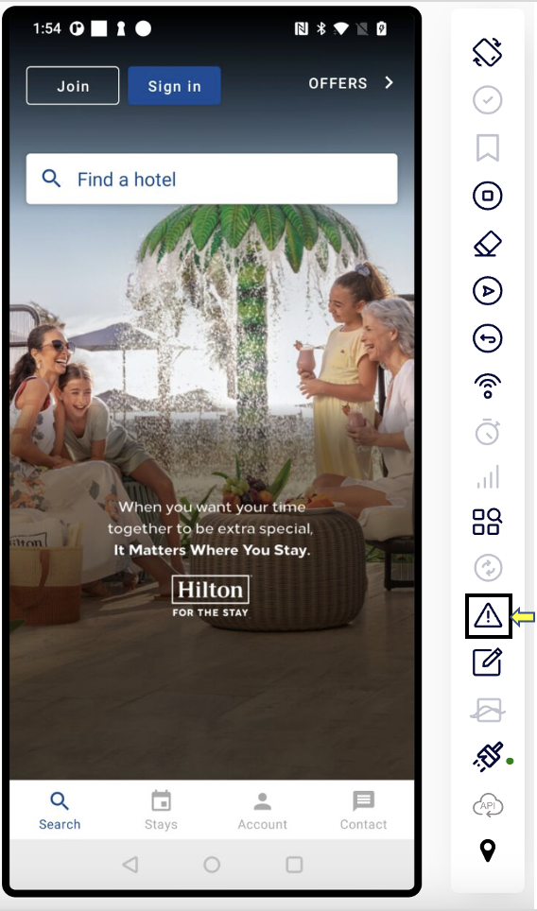Tap the Sign in button
Viewport: 537px width, 911px height.
pyautogui.click(x=174, y=85)
